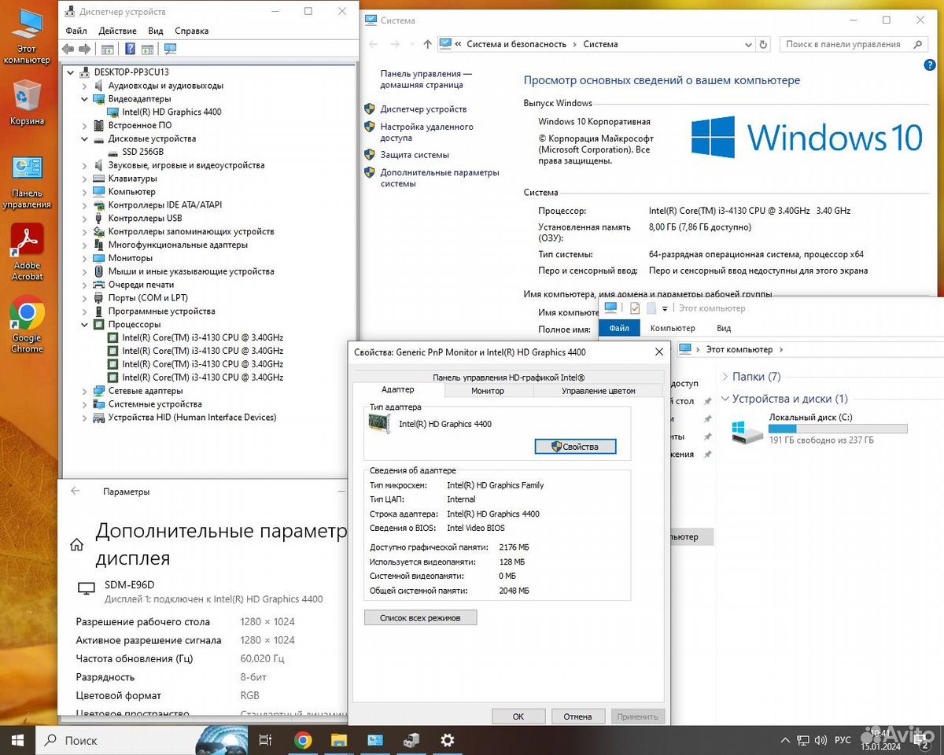The height and width of the screenshot is (755, 944).
Task: Open Панель управления HD-графикой Intel tab
Action: coord(508,377)
